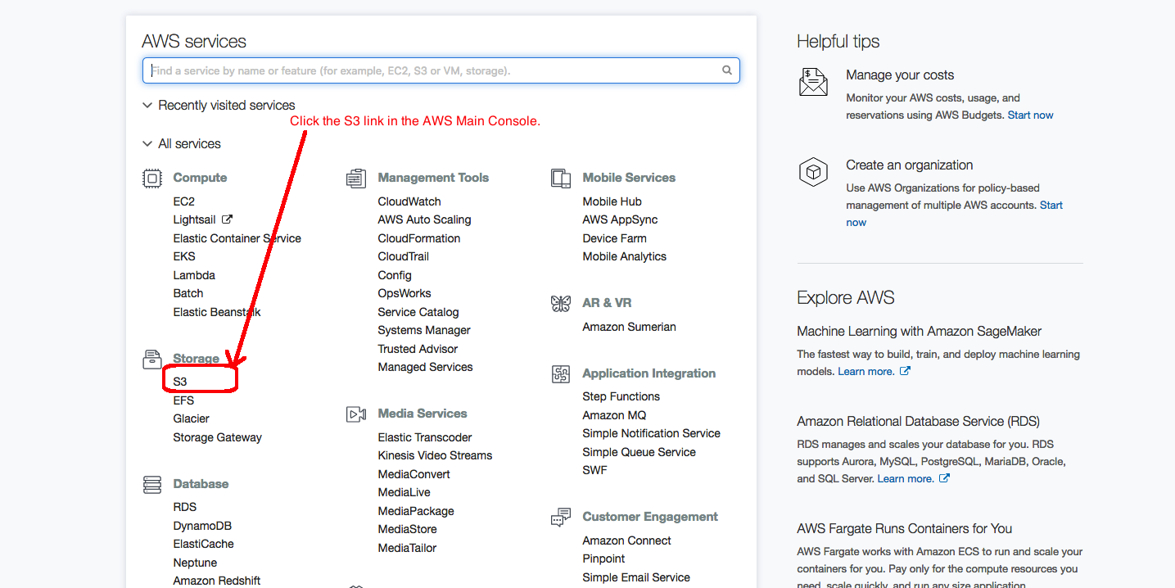Click external link icon after SageMaker Learn more
This screenshot has width=1175, height=588.
pos(905,371)
